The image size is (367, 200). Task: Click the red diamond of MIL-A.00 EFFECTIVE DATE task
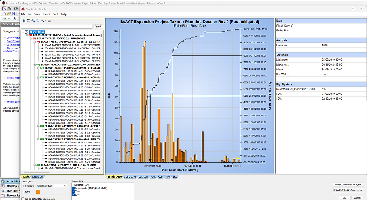tap(42, 45)
